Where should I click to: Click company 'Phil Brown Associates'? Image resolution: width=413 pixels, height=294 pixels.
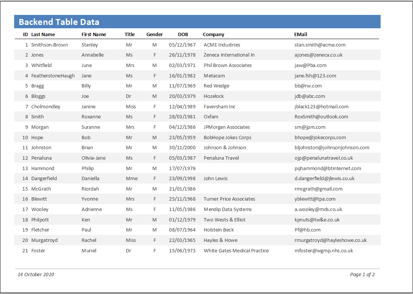tap(228, 65)
